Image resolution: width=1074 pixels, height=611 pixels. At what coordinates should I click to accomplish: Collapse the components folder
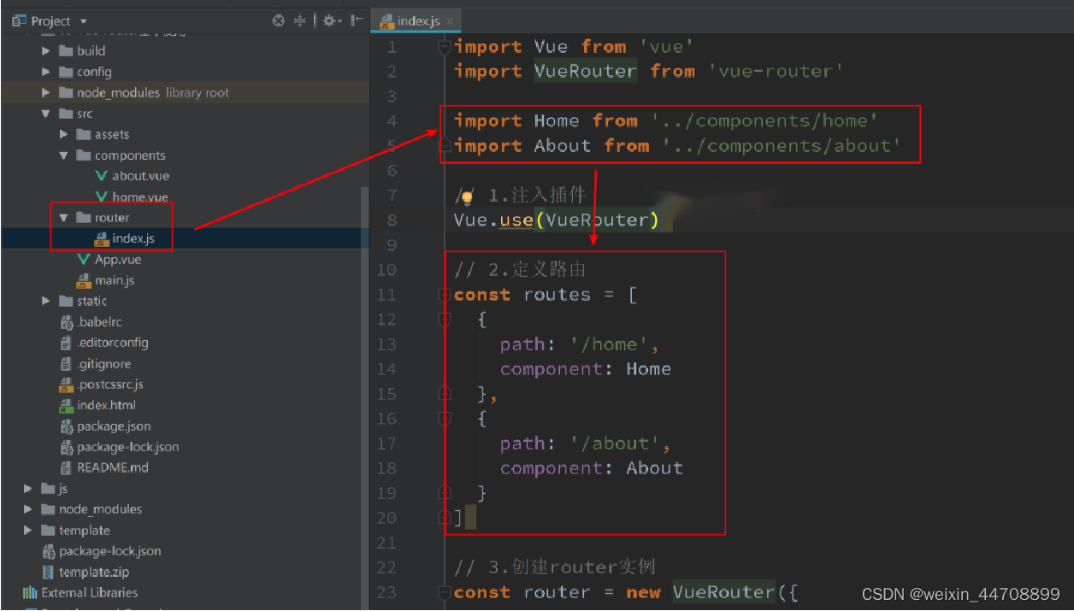tap(62, 155)
